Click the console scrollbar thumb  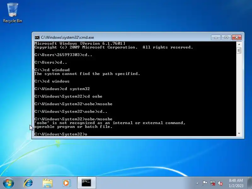pos(239,50)
